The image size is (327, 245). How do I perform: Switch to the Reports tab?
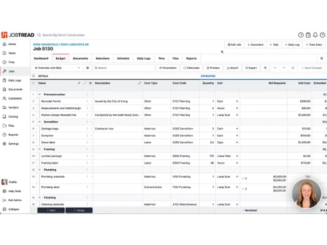tap(192, 58)
